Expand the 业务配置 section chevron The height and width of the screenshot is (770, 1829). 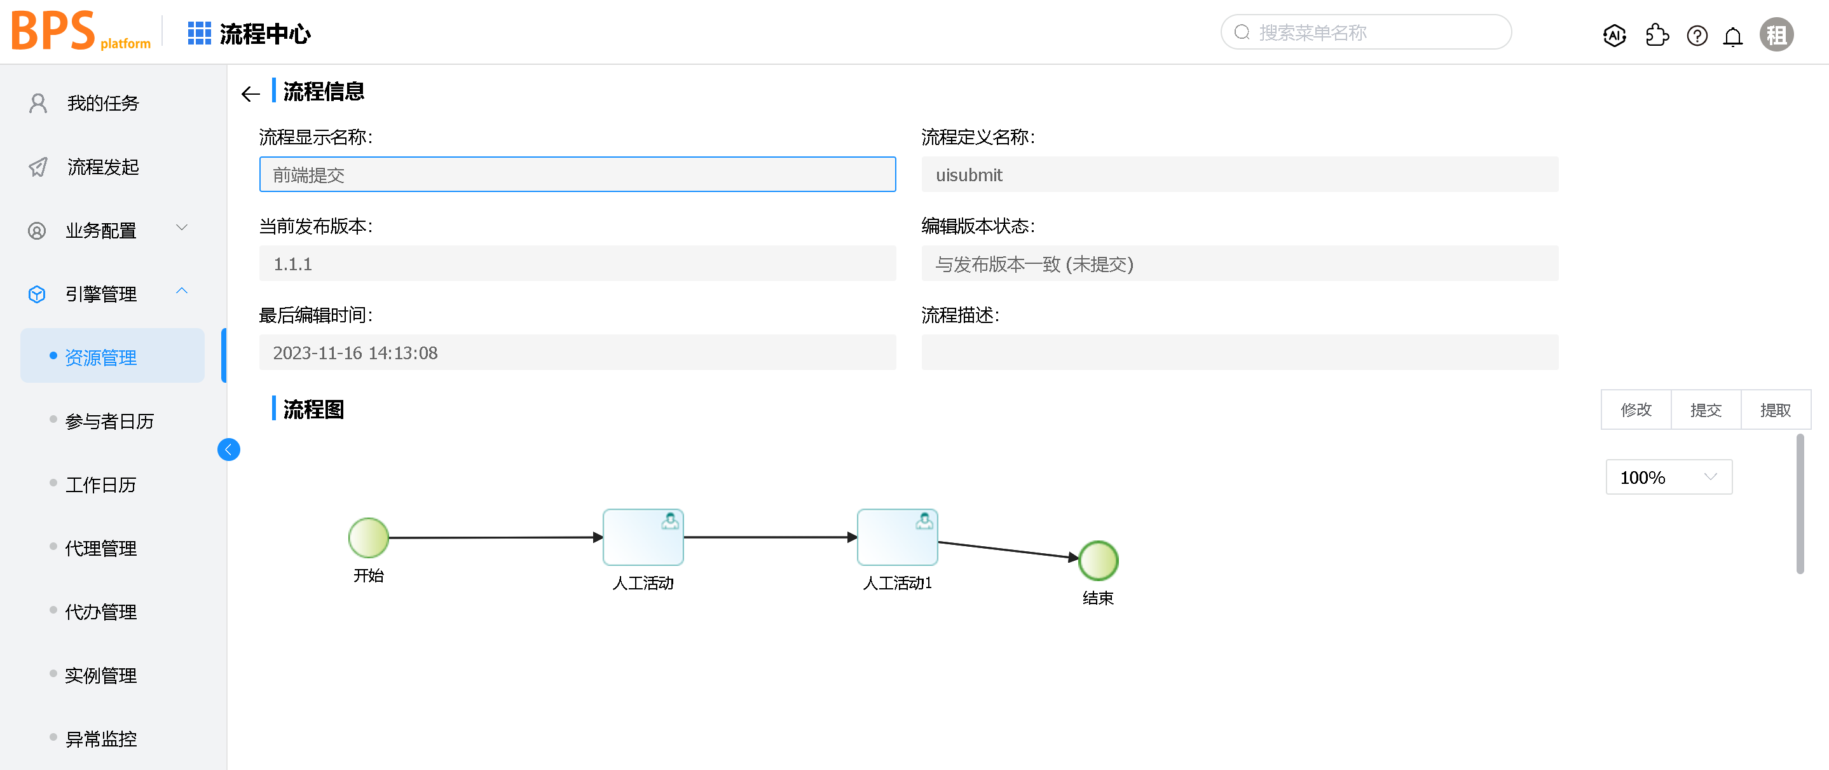click(182, 227)
